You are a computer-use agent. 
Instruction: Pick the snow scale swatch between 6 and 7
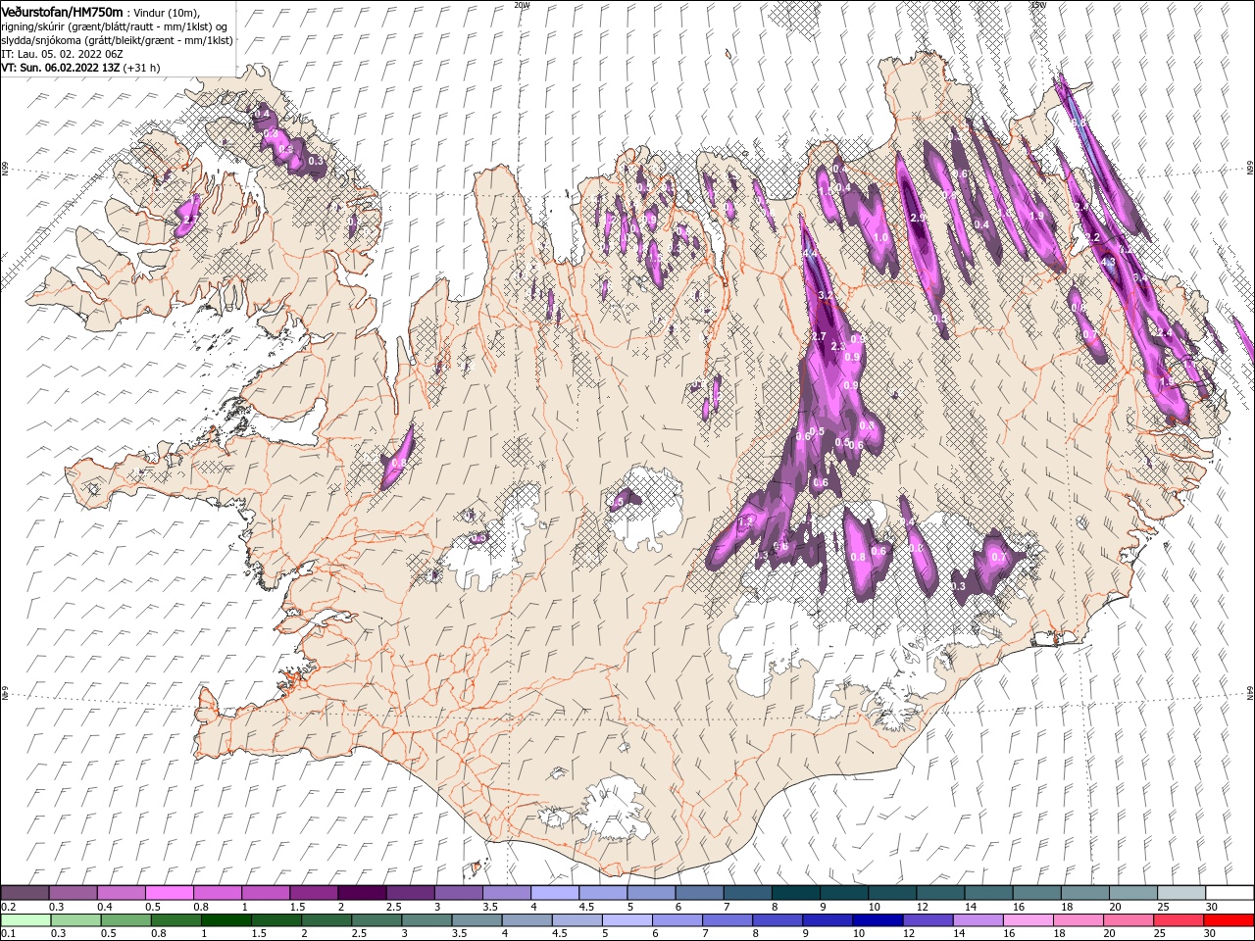click(699, 892)
